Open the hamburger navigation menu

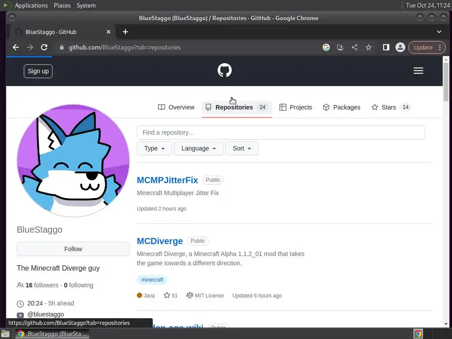point(418,71)
